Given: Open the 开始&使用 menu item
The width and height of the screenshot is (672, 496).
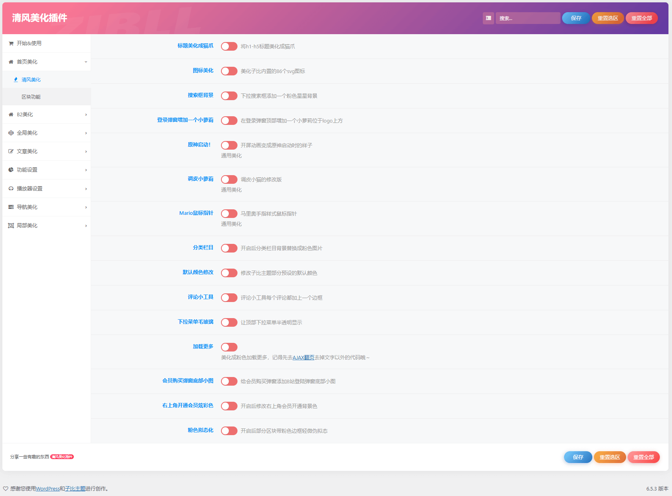Looking at the screenshot, I should [x=46, y=43].
